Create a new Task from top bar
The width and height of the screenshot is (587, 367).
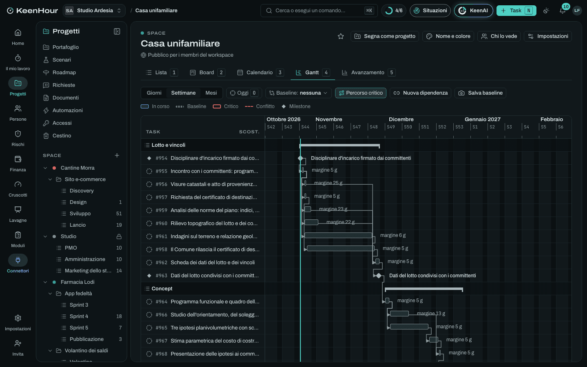pos(516,11)
